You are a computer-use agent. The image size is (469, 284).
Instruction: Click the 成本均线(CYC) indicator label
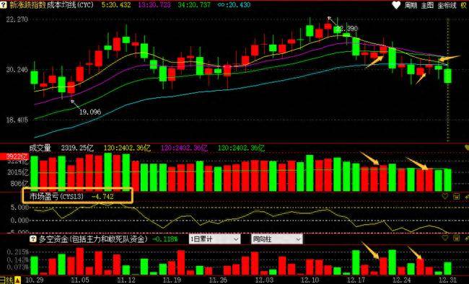tap(70, 5)
